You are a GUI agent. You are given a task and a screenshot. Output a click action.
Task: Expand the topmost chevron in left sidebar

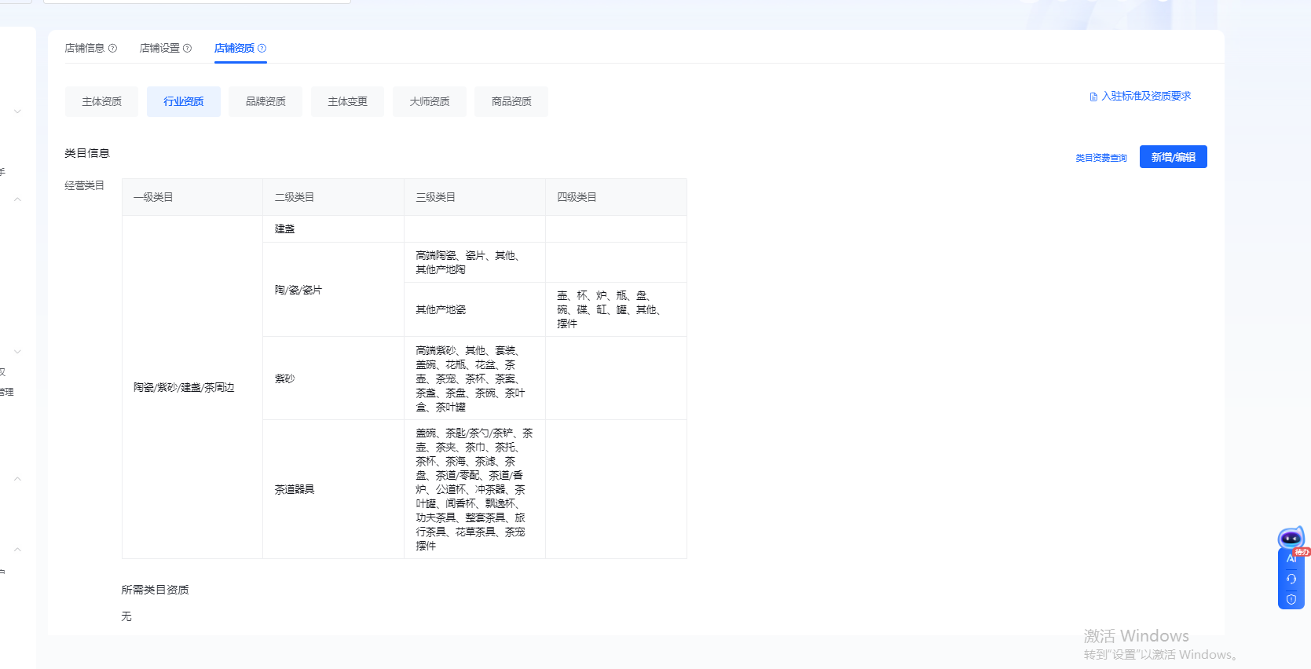(17, 111)
